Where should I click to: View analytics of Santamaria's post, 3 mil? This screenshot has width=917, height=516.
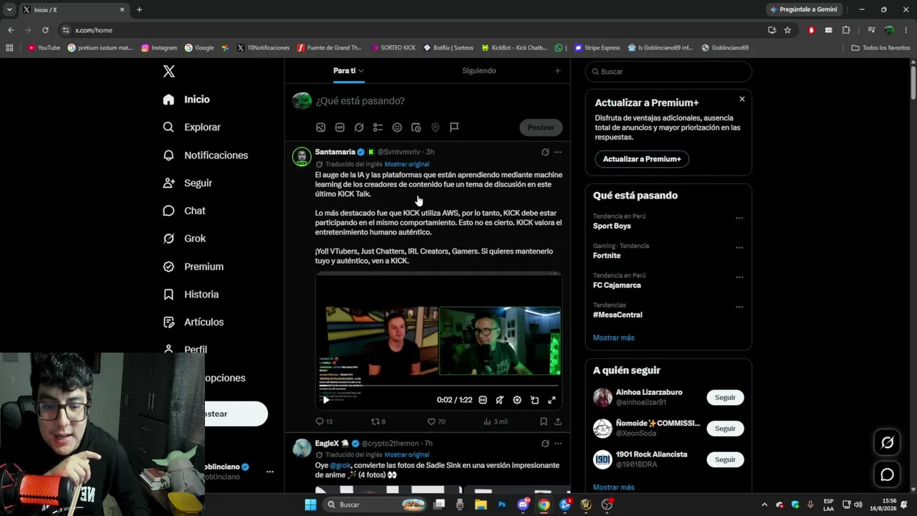pos(496,421)
